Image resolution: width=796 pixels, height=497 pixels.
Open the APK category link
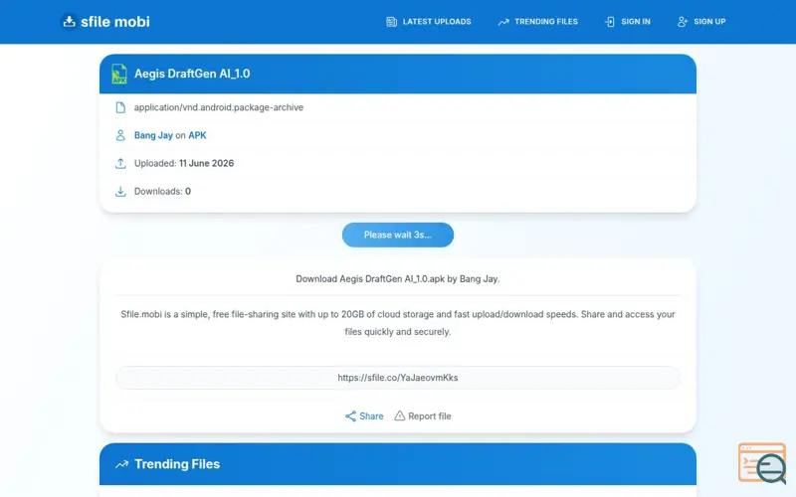[x=197, y=135]
